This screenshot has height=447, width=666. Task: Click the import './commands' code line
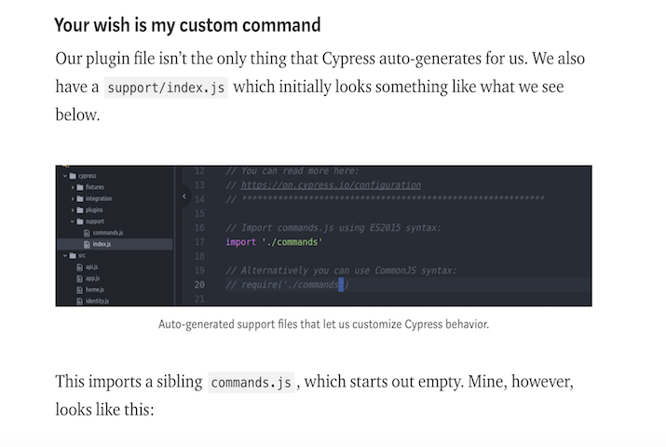click(x=274, y=242)
